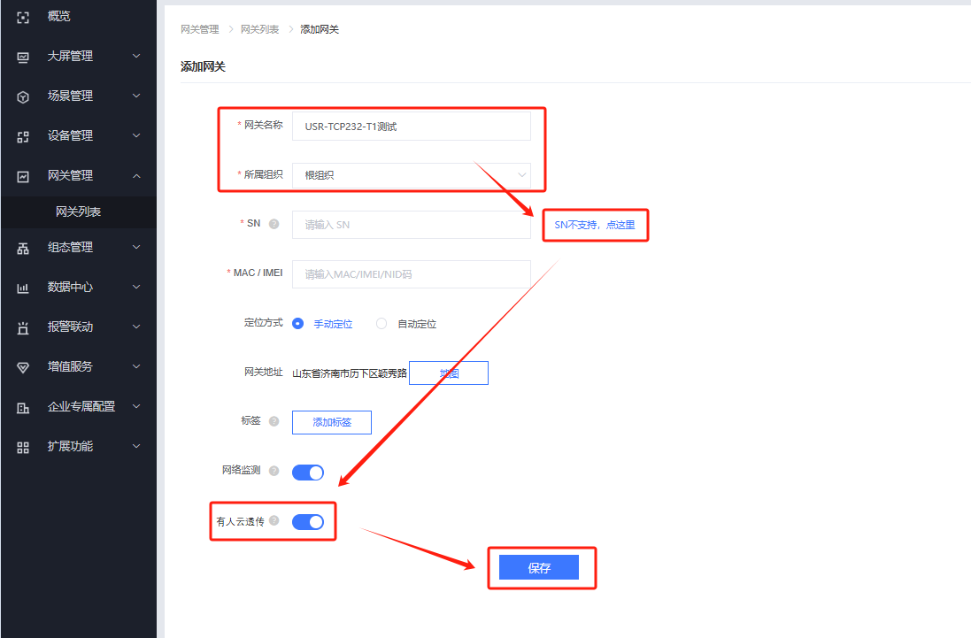
Task: Select the 自动定位 radio button
Action: click(x=381, y=324)
